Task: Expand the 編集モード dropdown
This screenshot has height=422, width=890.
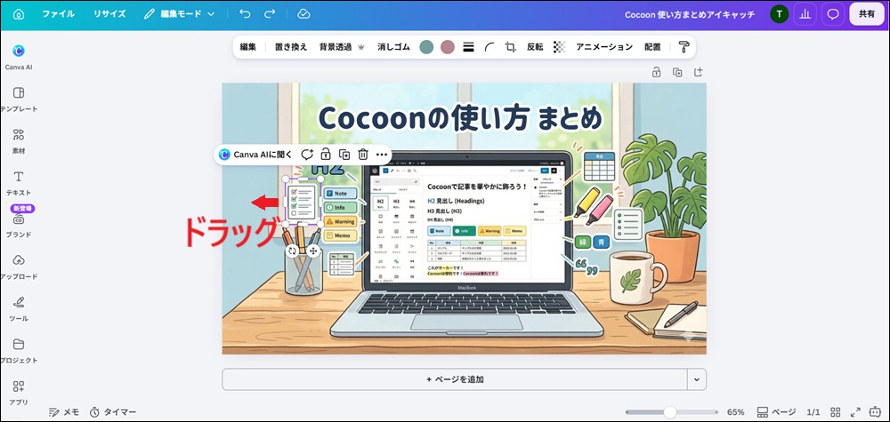Action: tap(180, 14)
